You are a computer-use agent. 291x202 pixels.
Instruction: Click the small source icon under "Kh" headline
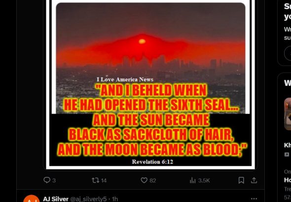click(x=287, y=154)
